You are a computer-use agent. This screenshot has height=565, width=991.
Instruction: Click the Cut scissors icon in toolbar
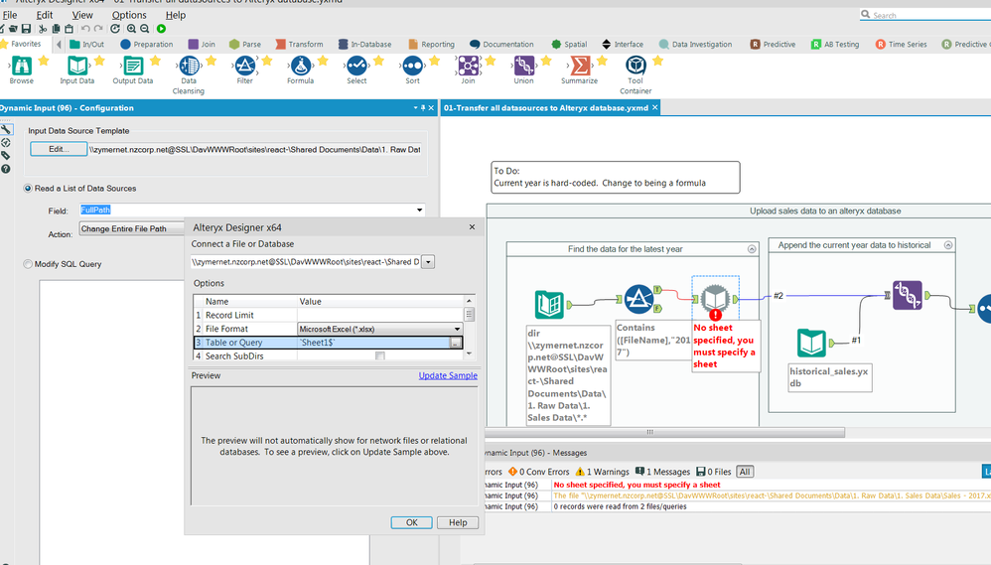click(43, 29)
